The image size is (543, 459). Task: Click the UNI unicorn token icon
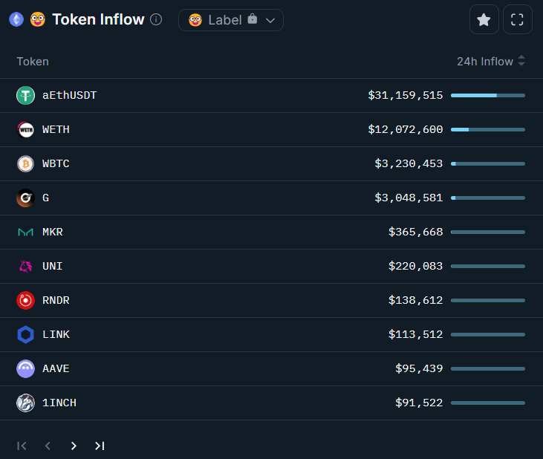[25, 267]
